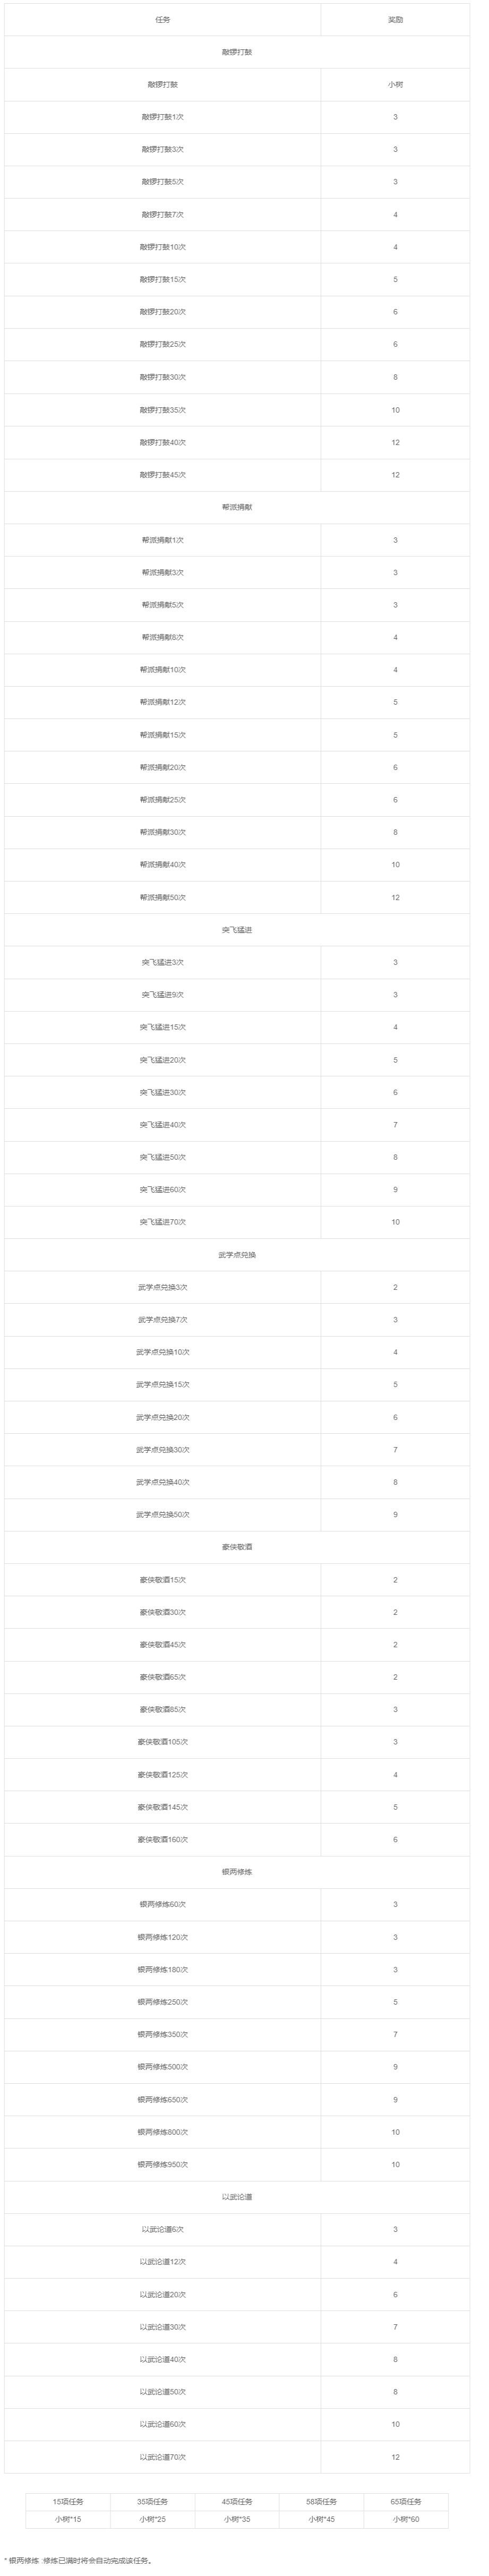This screenshot has width=489, height=2576.
Task: Click the 任务 column header
Action: point(163,20)
